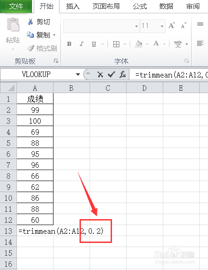The image size is (208, 270).
Task: Click cell with value 69
Action: tap(35, 132)
